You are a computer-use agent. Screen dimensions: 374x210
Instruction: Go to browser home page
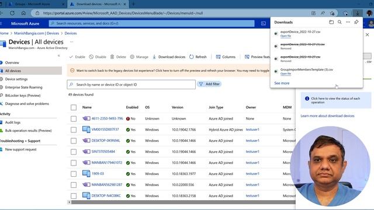pos(23,13)
